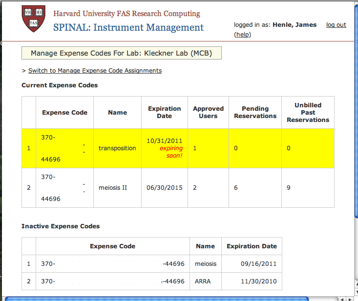Click the Expiration Date header in current codes
Viewport: 358px width, 301px height.
point(165,112)
